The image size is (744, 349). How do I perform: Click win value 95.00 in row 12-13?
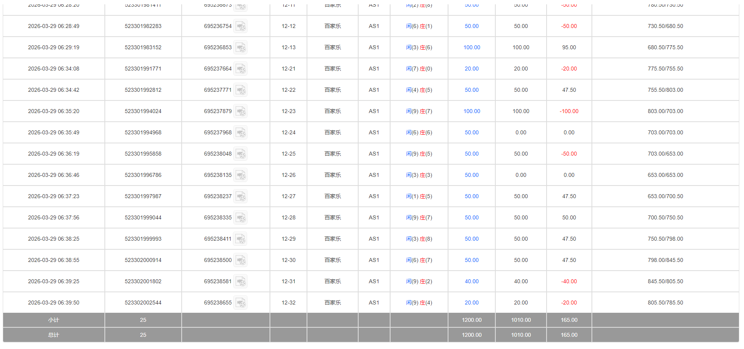[x=569, y=47]
